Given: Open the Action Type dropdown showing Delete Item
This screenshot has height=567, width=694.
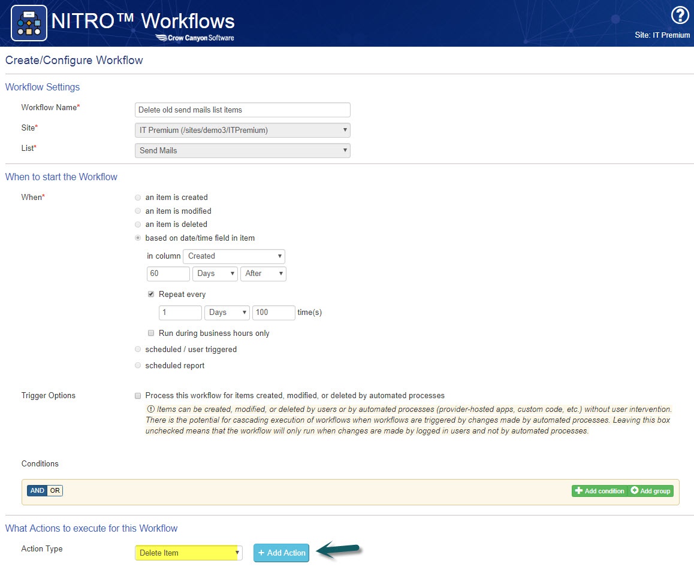Looking at the screenshot, I should [188, 553].
